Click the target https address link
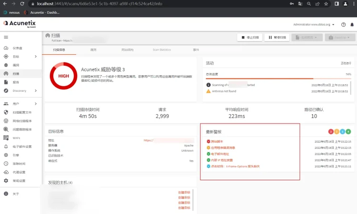357x214 pixels. coord(169,140)
